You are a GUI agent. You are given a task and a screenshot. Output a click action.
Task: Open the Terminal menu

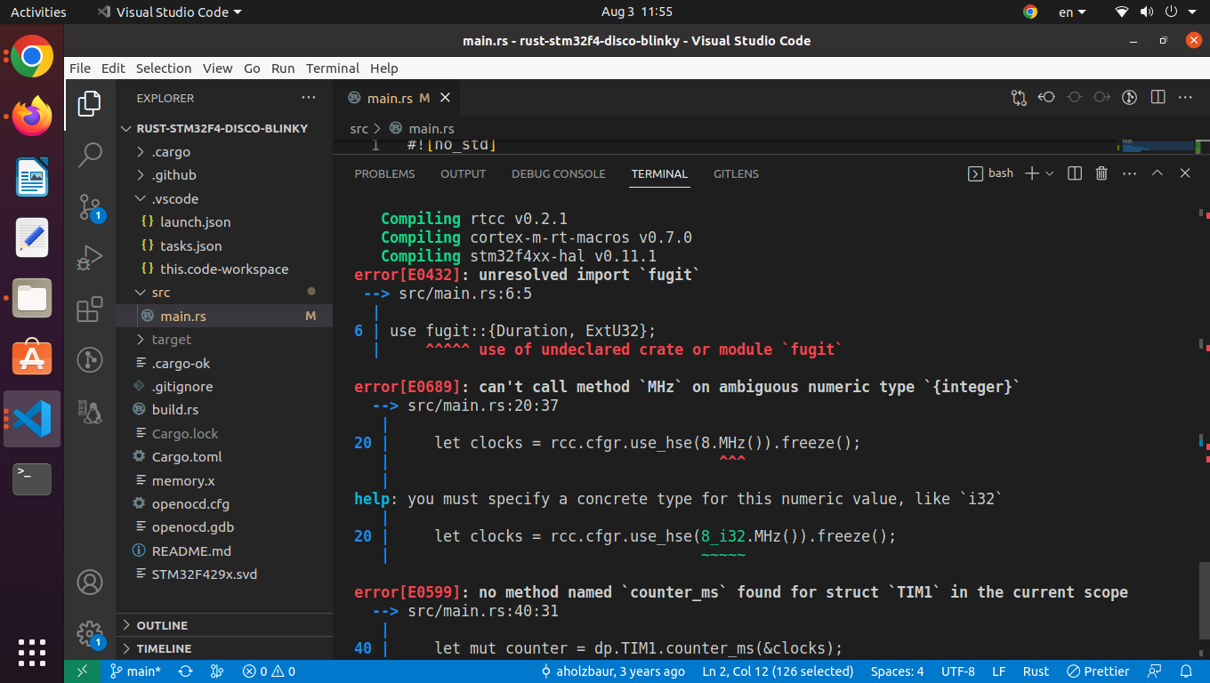pos(333,68)
